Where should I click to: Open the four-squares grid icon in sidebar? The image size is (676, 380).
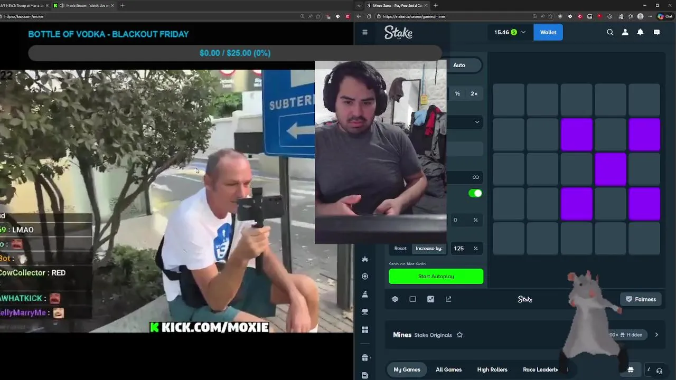click(x=364, y=330)
